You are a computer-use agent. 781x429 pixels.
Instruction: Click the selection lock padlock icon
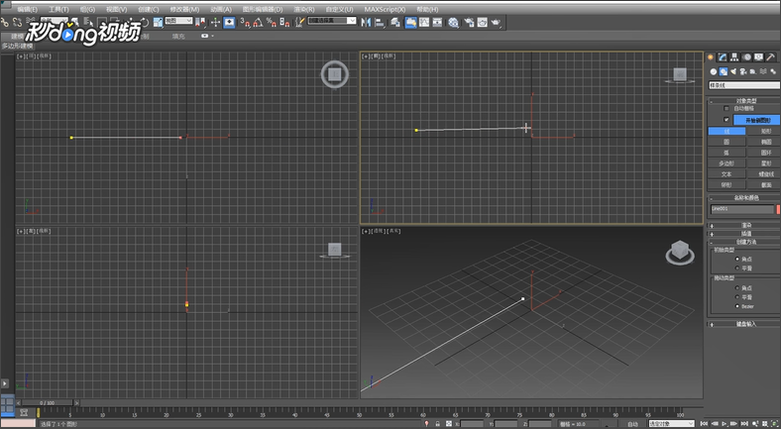(x=437, y=423)
